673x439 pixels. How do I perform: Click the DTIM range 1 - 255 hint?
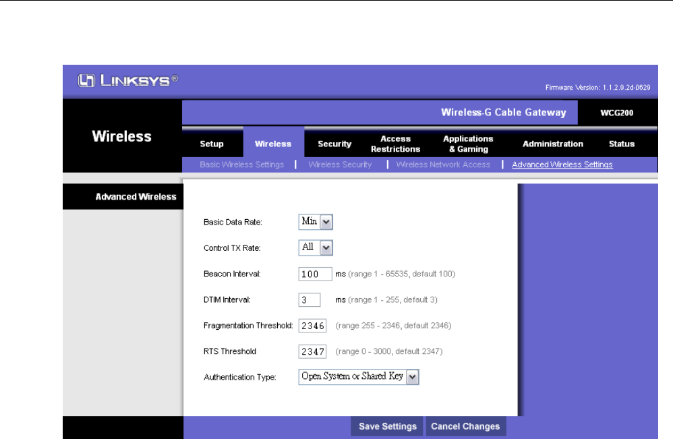point(392,299)
